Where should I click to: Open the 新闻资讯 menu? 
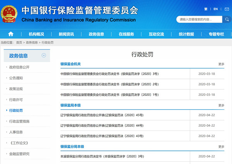[x=66, y=34]
